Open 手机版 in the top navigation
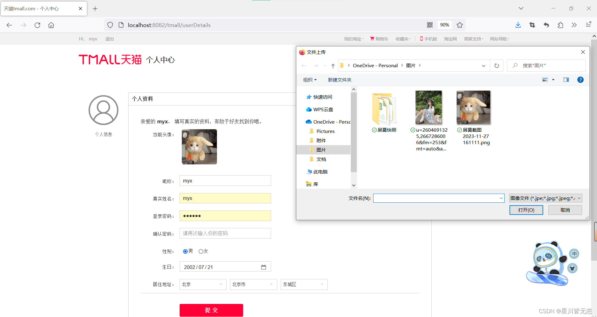The width and height of the screenshot is (597, 317). click(x=429, y=39)
